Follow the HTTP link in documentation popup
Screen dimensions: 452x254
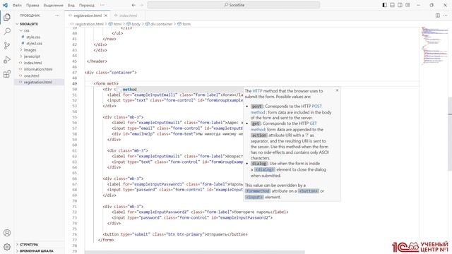257,91
